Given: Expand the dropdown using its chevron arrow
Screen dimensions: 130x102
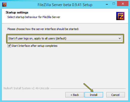Looking at the screenshot, I should pyautogui.click(x=120, y=38).
